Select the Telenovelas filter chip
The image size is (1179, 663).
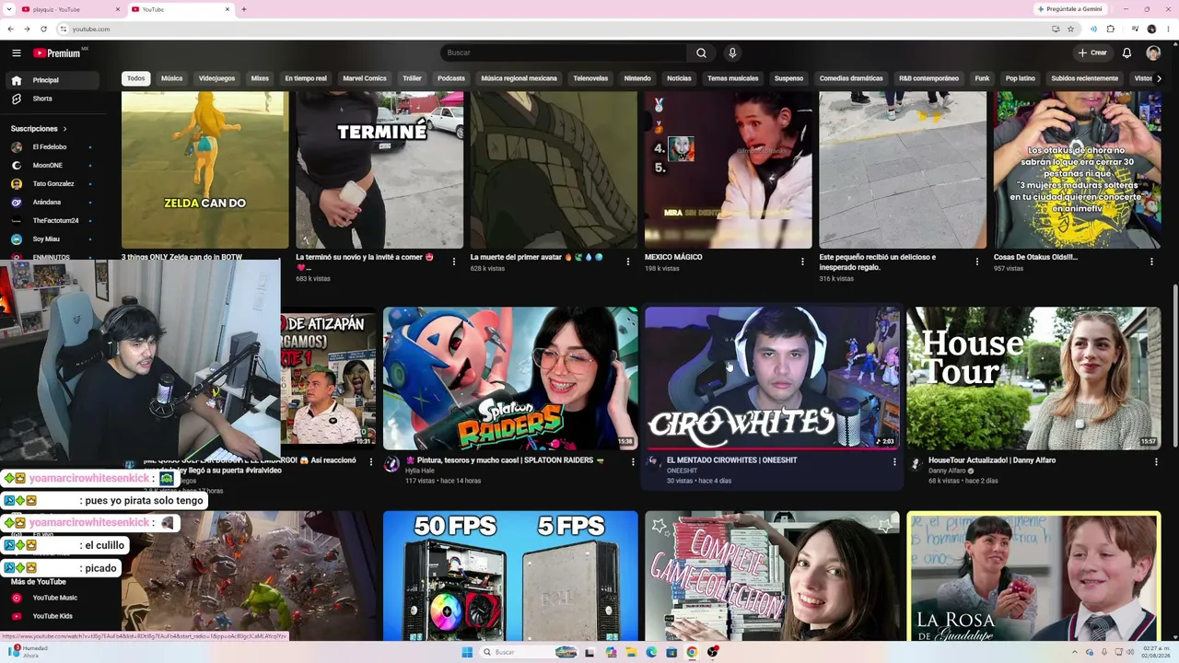(x=590, y=78)
